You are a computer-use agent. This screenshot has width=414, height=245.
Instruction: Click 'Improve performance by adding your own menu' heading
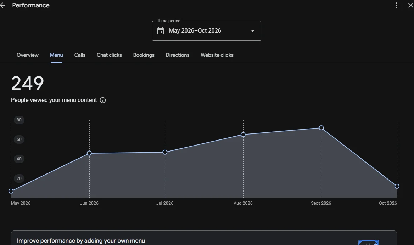click(x=81, y=240)
